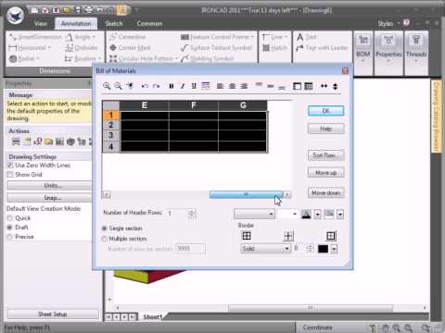Click the Help button in the BOM dialog
This screenshot has height=333, width=445.
325,129
